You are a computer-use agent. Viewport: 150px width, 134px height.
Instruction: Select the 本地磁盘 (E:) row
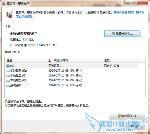[x=72, y=75]
